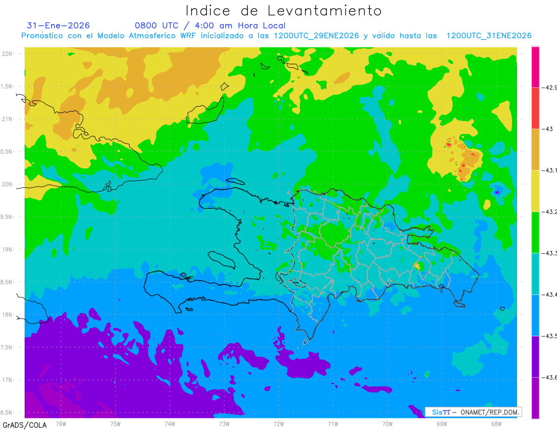The width and height of the screenshot is (557, 430).
Task: Click the pink swatch at legend top
Action: point(535,67)
